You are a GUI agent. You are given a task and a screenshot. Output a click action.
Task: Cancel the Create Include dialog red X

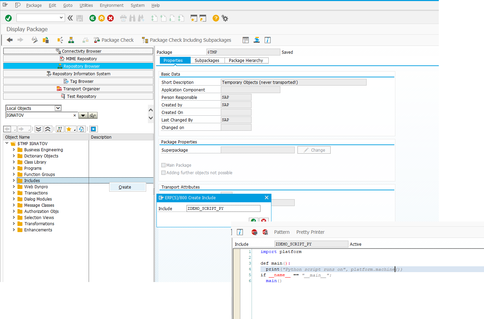[264, 220]
